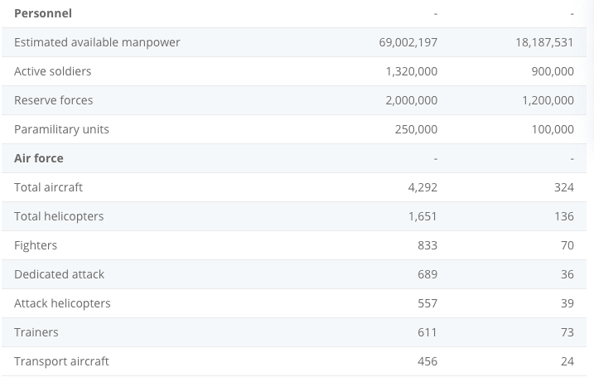Click the 1,651 helicopters value
Screen dimensions: 594x382
click(x=423, y=216)
